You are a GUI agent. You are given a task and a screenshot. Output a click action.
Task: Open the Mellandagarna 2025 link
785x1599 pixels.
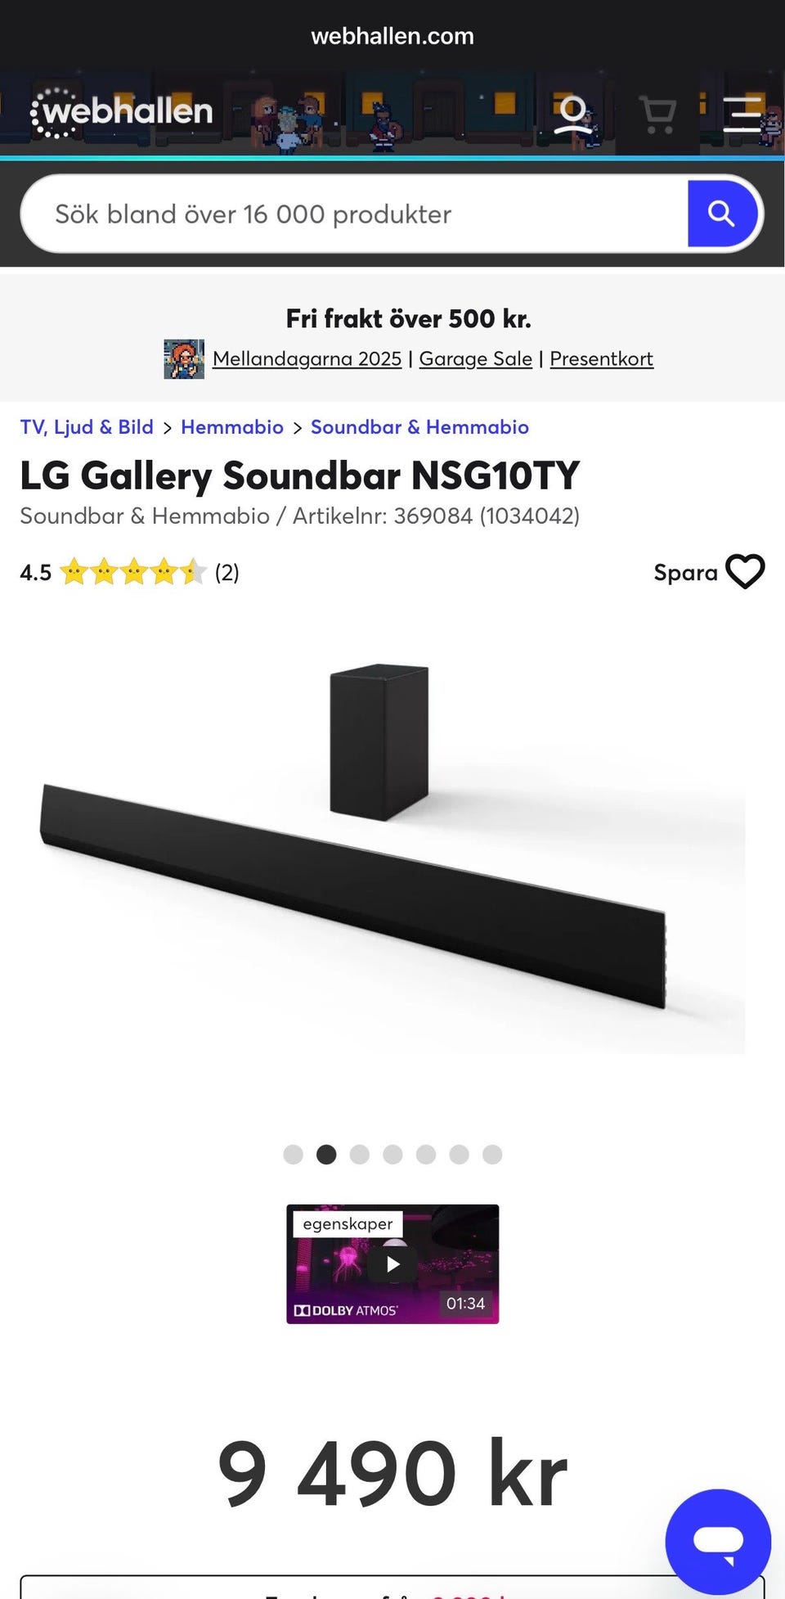307,358
